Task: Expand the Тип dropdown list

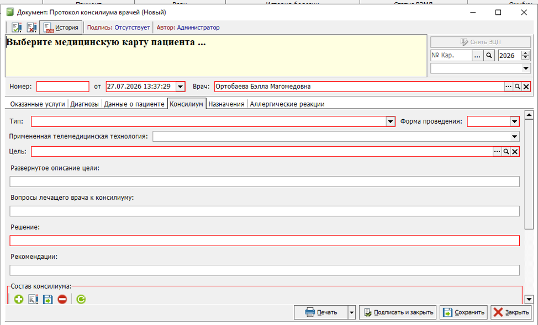Action: click(390, 121)
